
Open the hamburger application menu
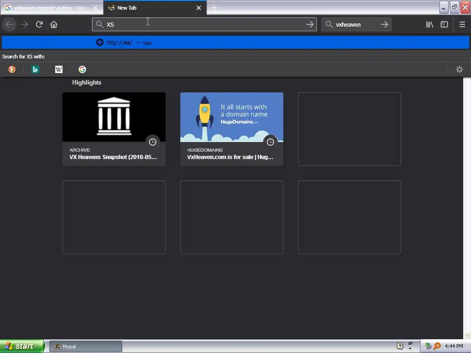[462, 24]
